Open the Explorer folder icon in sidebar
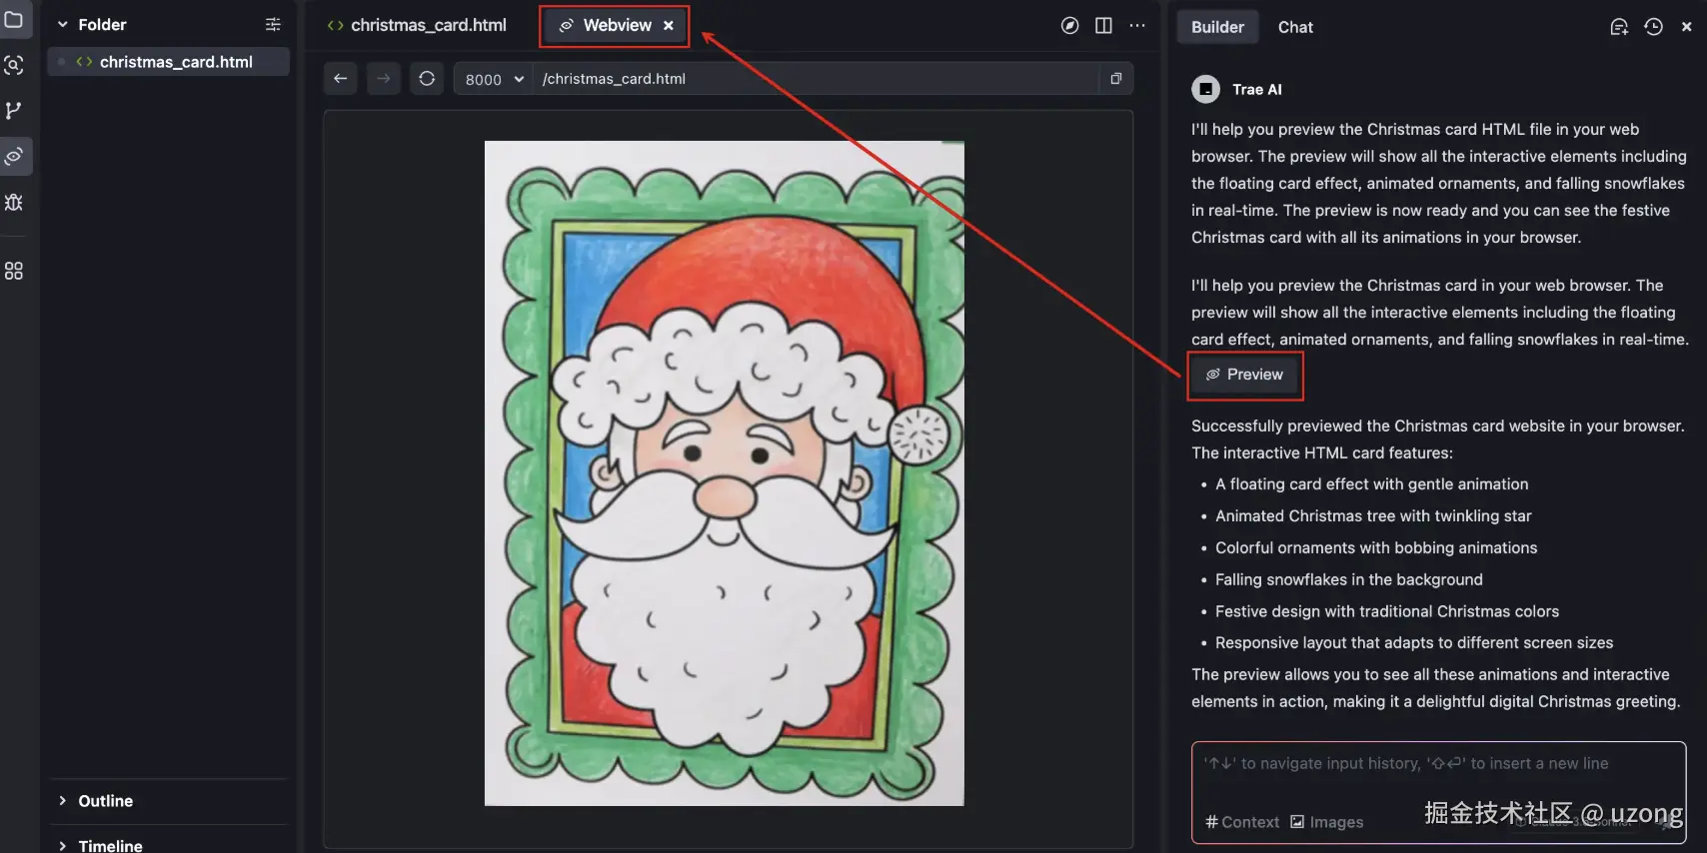Screen dimensions: 1707x853 click(x=14, y=20)
